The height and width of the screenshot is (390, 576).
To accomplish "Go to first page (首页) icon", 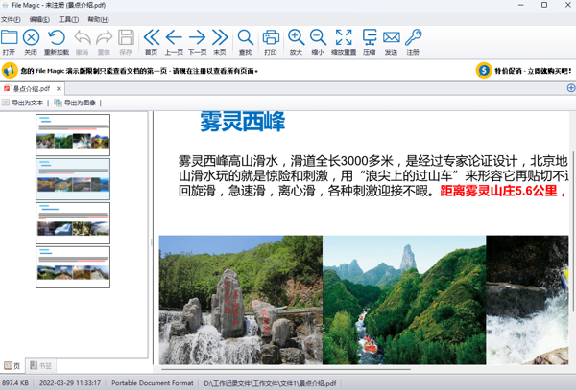I will point(151,41).
